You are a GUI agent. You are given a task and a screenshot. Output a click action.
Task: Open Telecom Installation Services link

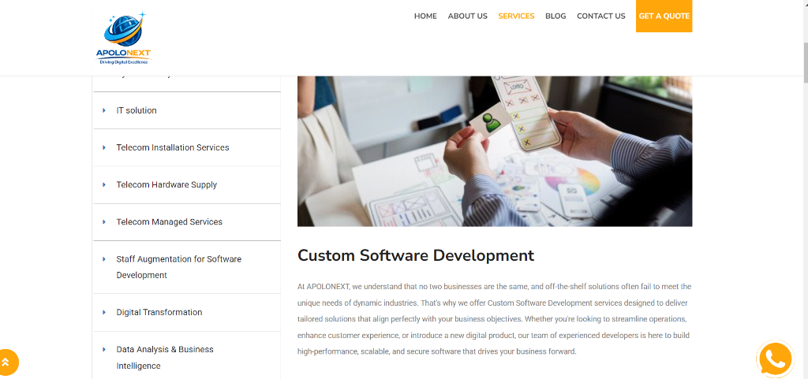173,147
